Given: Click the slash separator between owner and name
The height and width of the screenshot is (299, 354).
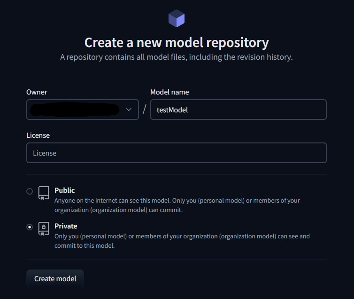Looking at the screenshot, I should (x=145, y=110).
